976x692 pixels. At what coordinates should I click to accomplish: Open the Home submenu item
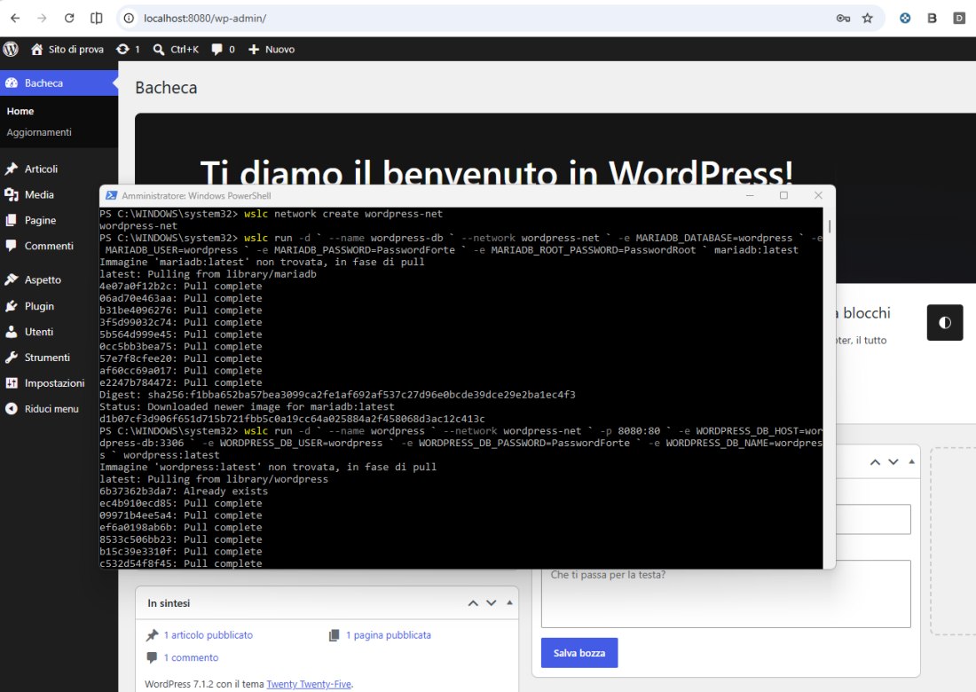pos(20,111)
